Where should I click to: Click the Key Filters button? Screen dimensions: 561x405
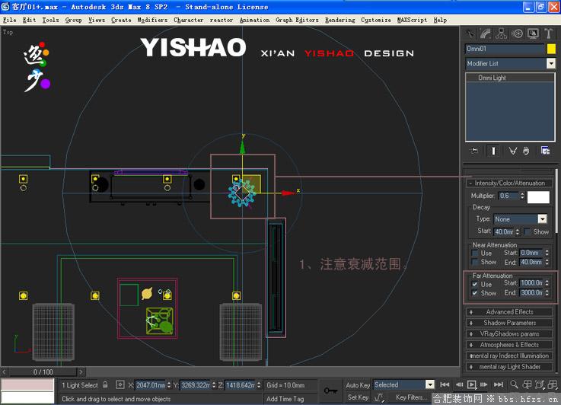(x=411, y=397)
